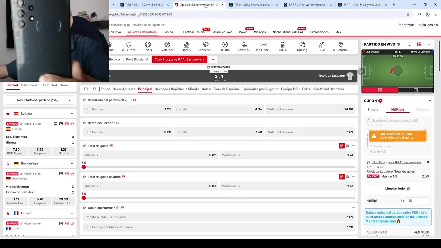The height and width of the screenshot is (248, 441).
Task: Open Resultado del partido (1x2) dropdown
Action: (40, 100)
